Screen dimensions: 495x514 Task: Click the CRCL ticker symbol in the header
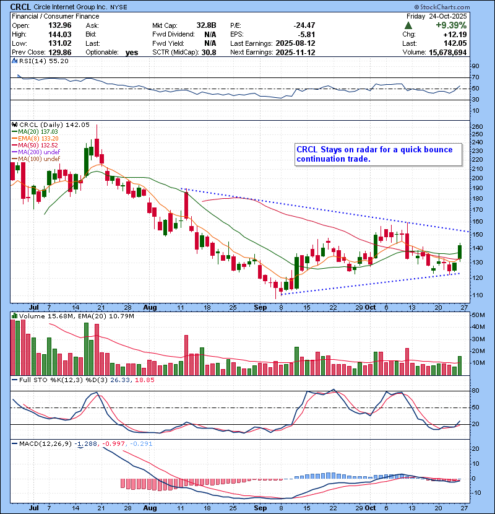[x=20, y=7]
